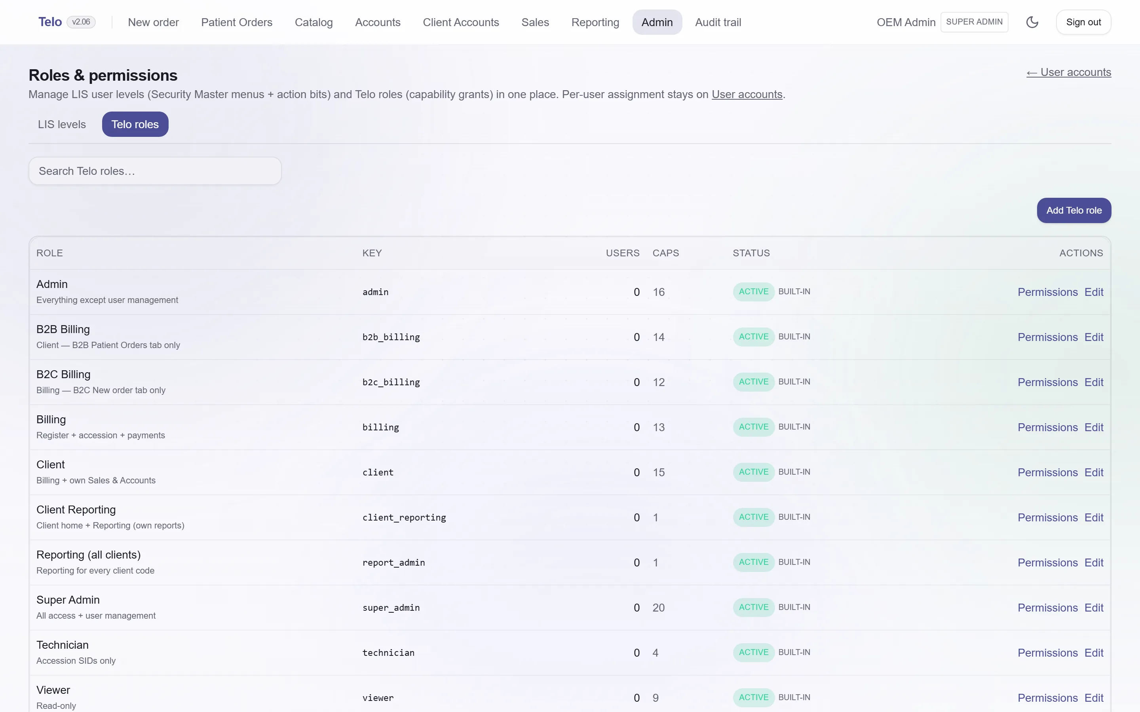Edit the Client Reporting role

[x=1093, y=517]
